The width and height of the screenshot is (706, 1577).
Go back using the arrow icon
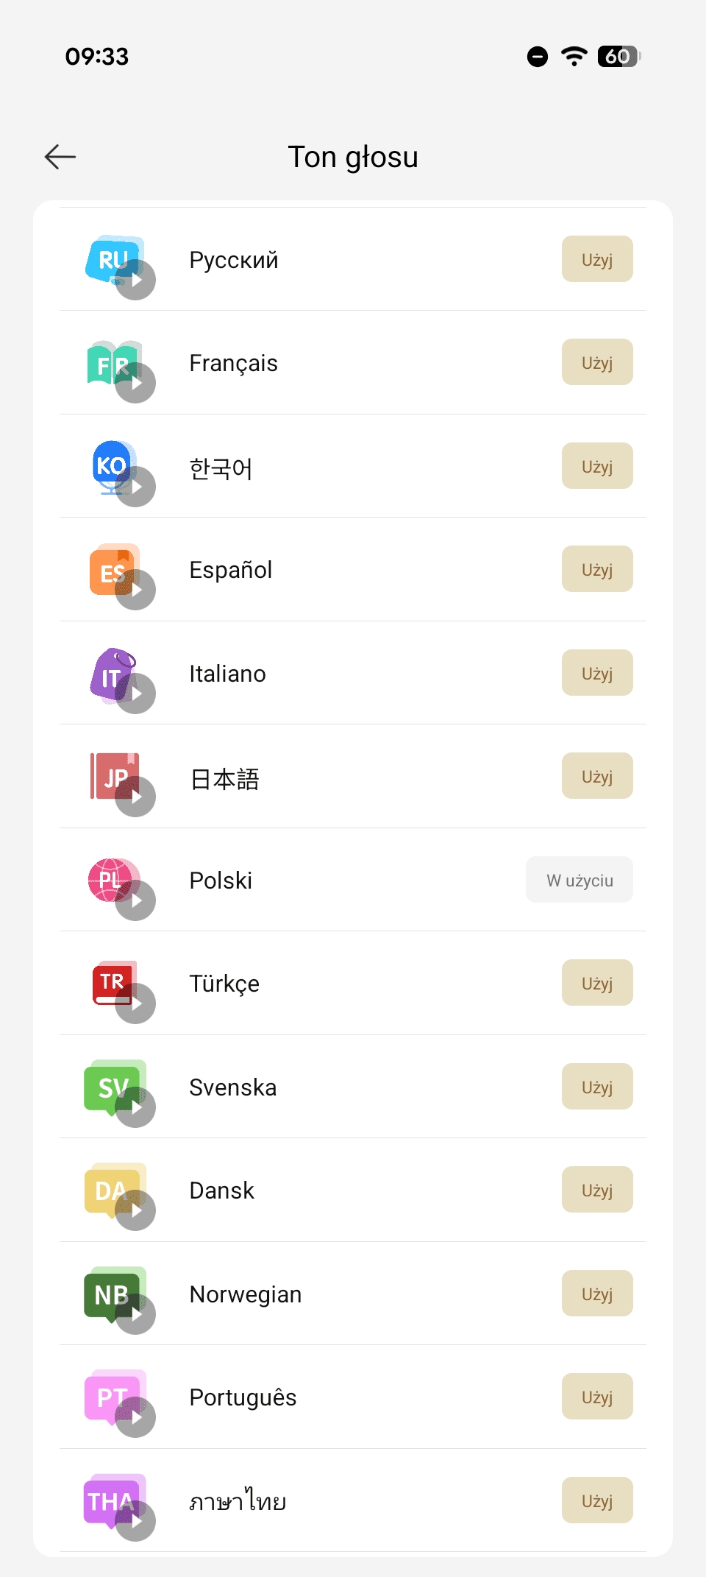(60, 157)
